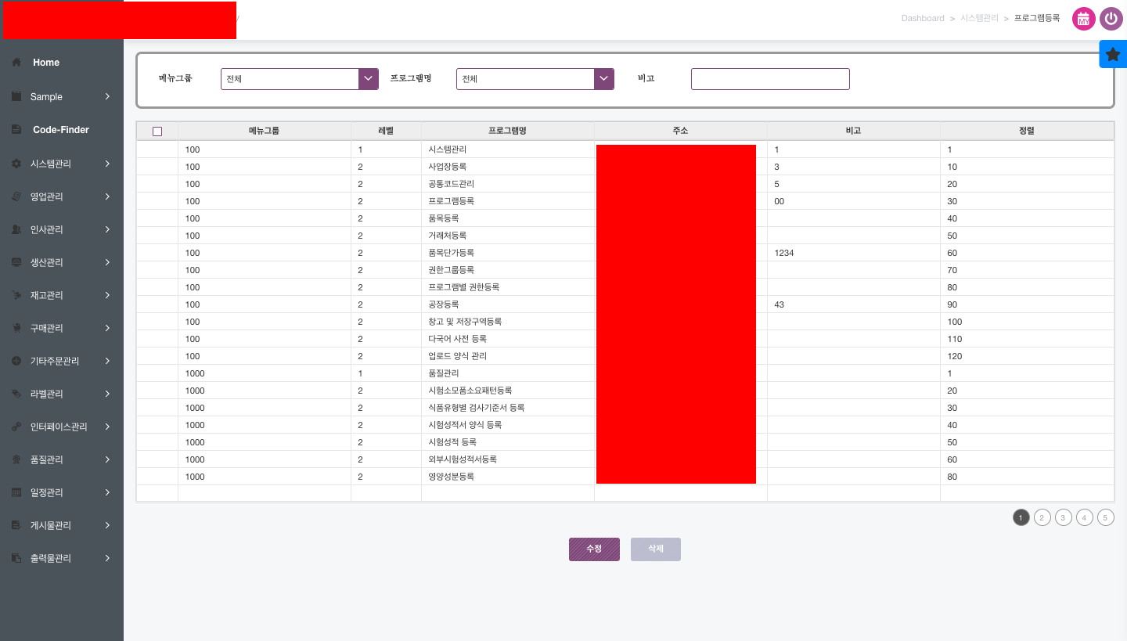Click the 구매관리 cart icon
Viewport: 1127px width, 641px height.
click(x=16, y=329)
